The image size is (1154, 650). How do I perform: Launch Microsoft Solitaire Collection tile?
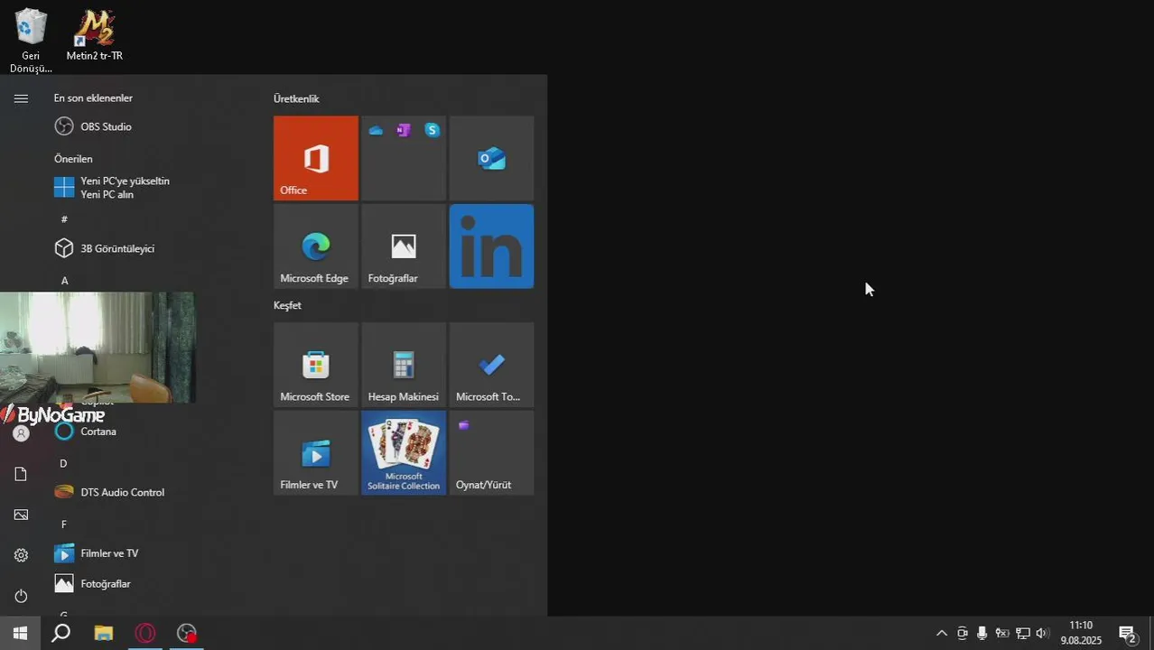coord(404,453)
